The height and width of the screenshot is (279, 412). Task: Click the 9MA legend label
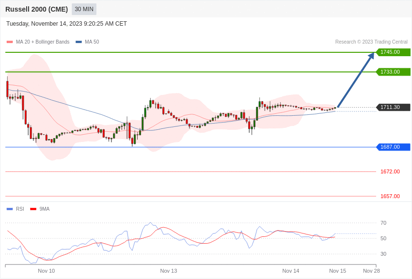pos(45,209)
